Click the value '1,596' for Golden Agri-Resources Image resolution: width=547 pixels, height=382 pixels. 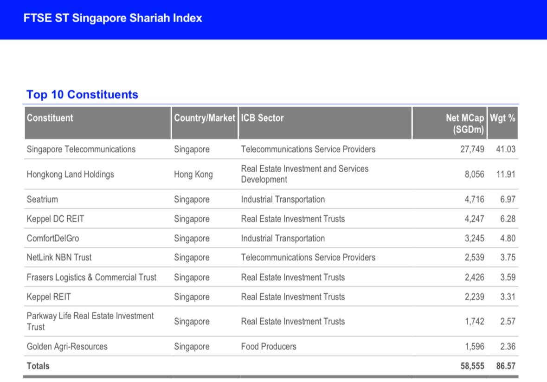coord(475,346)
